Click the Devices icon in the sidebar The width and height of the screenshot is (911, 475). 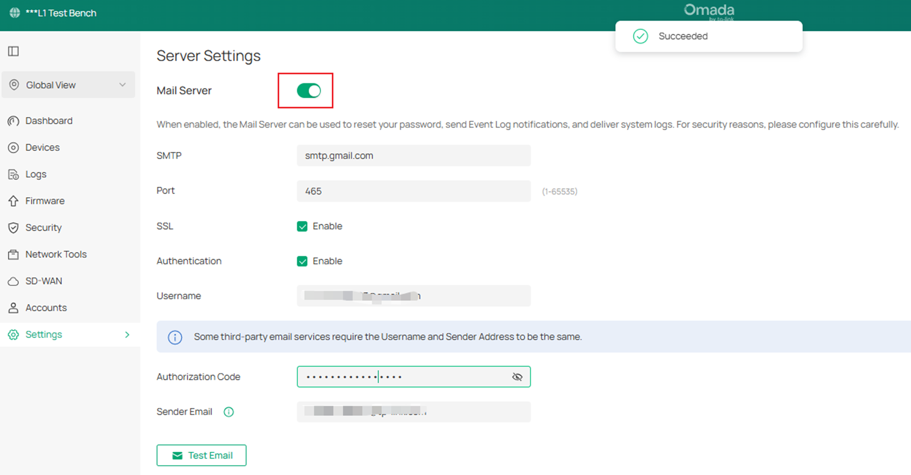pos(13,148)
